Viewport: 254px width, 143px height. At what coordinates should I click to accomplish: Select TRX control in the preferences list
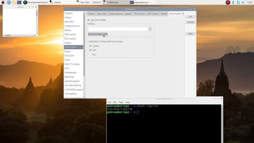(74, 35)
